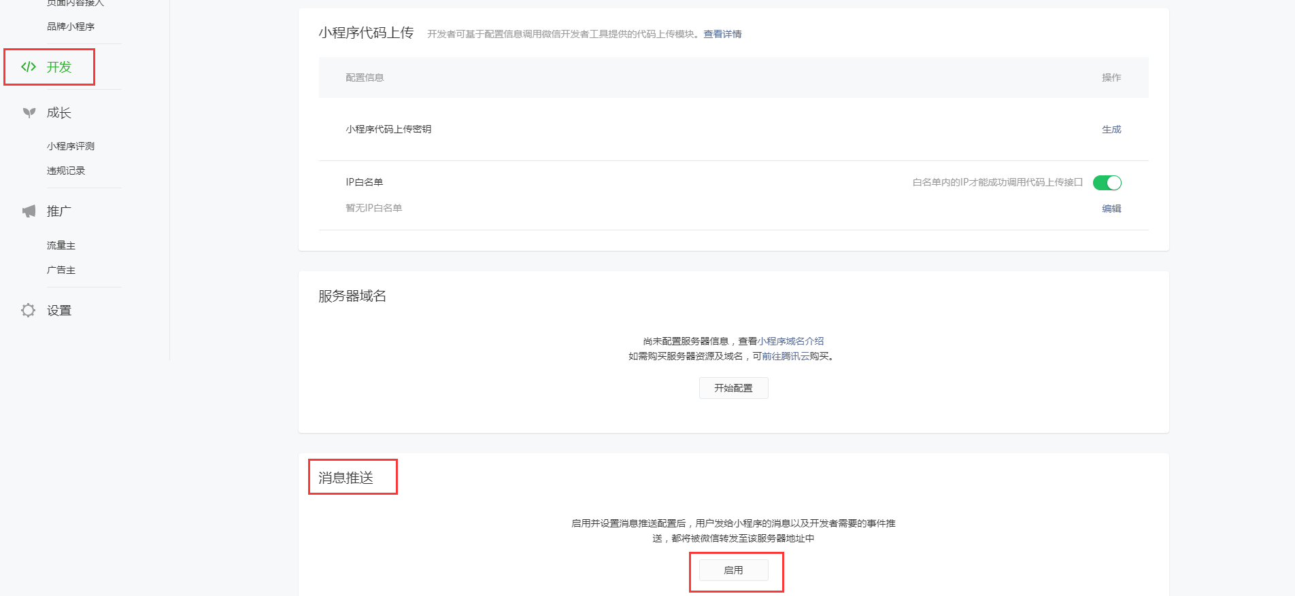Click the 操作 column header

tap(1111, 77)
